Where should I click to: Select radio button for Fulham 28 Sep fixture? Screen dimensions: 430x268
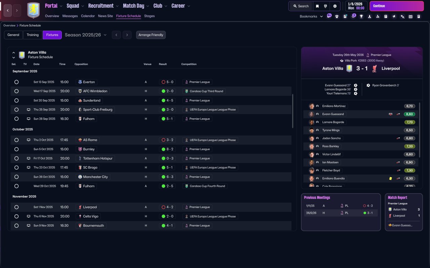pyautogui.click(x=16, y=119)
